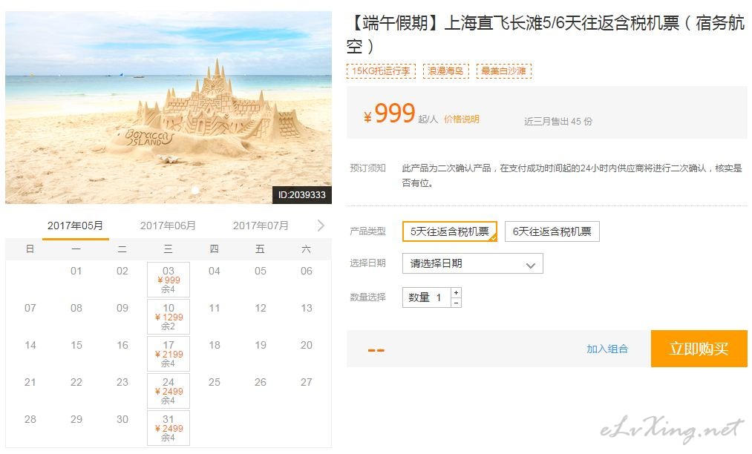Click the white carousel dot on photo

point(195,191)
